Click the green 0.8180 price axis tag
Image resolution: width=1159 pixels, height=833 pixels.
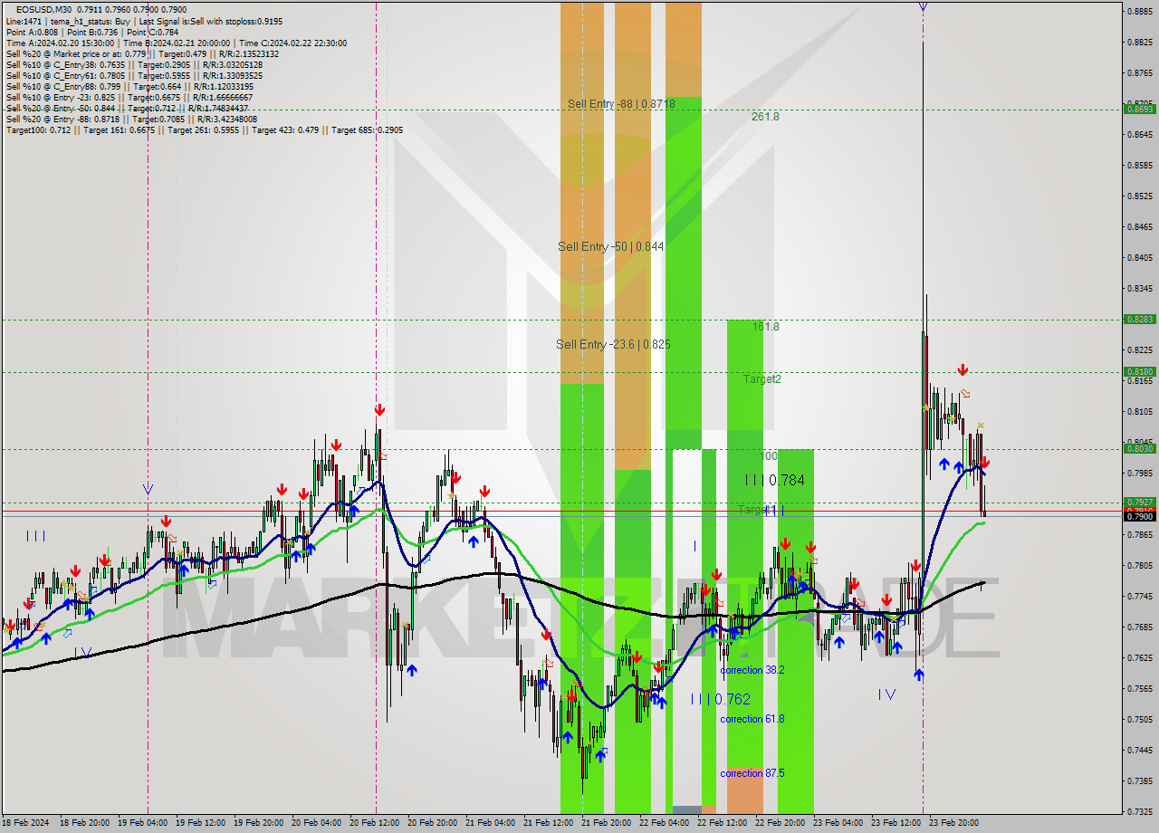[x=1139, y=371]
